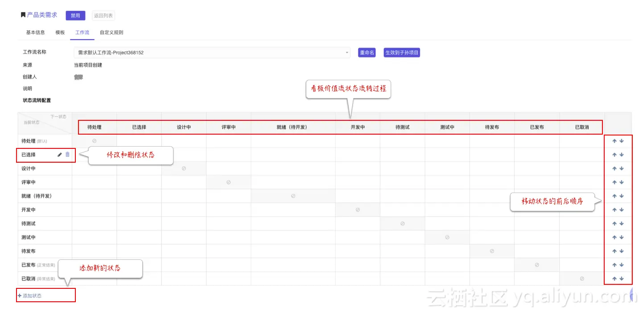Image resolution: width=643 pixels, height=312 pixels.
Task: Click 已选择 column header
Action: click(139, 127)
